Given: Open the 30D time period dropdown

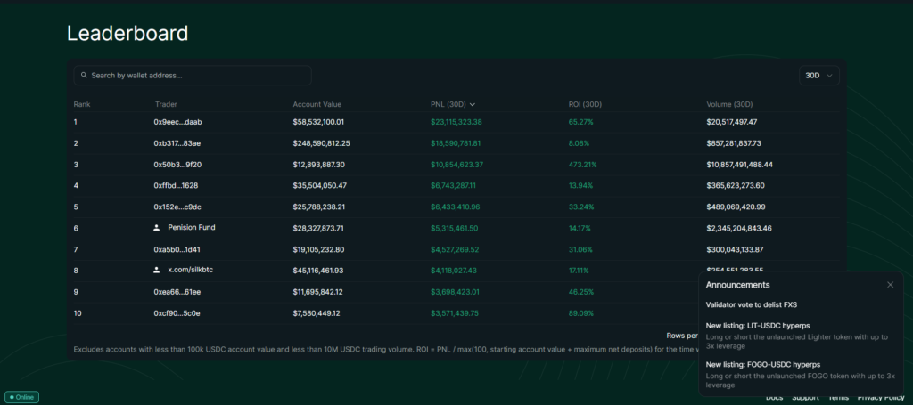Looking at the screenshot, I should (x=819, y=76).
